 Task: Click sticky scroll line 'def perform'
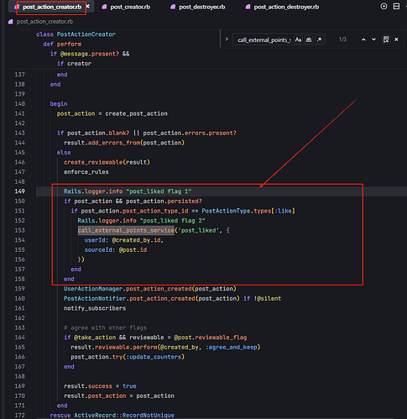tap(62, 45)
